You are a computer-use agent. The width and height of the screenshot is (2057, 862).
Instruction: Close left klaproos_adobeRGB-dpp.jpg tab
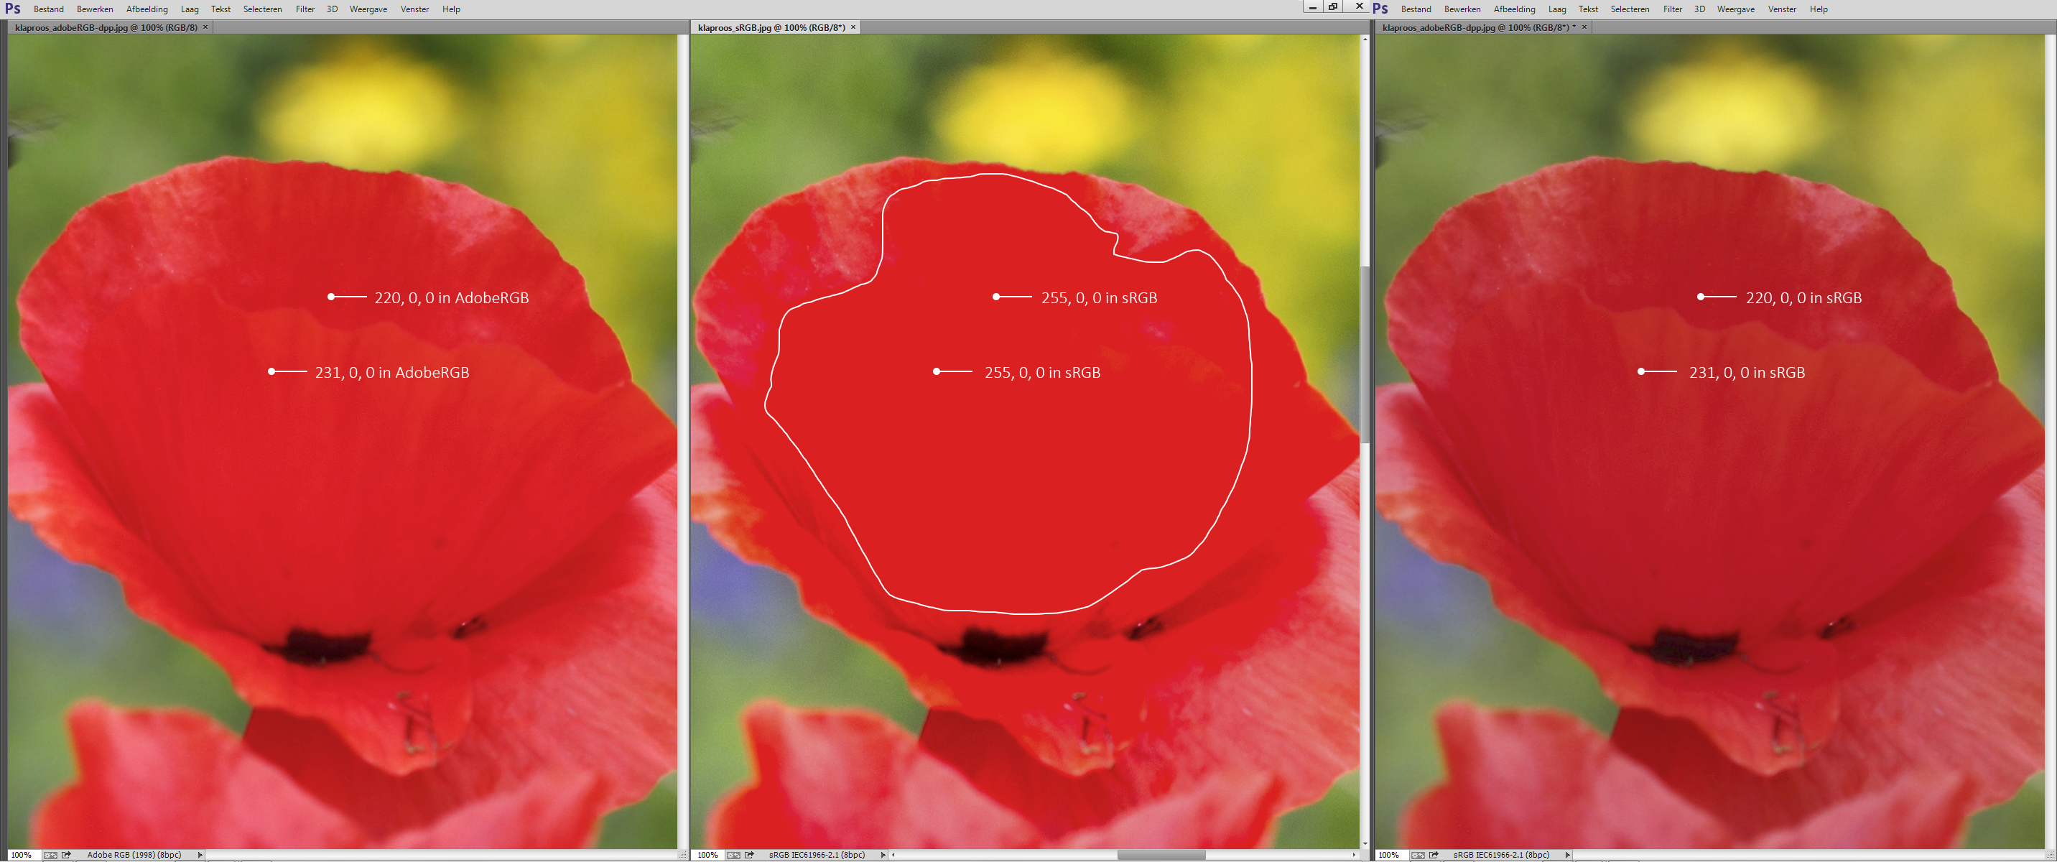coord(205,27)
